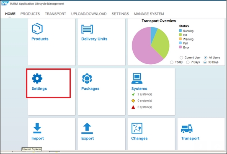Open the Systems laptop icon
This screenshot has width=227, height=154.
[137, 78]
